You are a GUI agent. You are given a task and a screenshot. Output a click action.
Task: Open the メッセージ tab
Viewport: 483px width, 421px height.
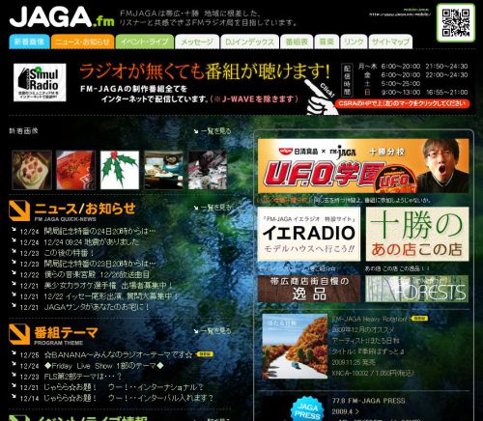[197, 42]
